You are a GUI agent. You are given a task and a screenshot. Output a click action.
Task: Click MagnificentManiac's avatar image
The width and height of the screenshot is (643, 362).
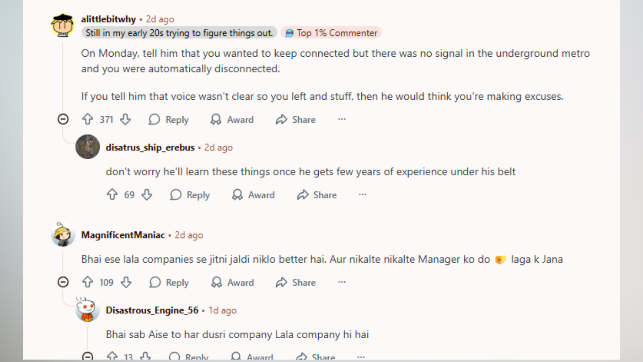pyautogui.click(x=63, y=234)
